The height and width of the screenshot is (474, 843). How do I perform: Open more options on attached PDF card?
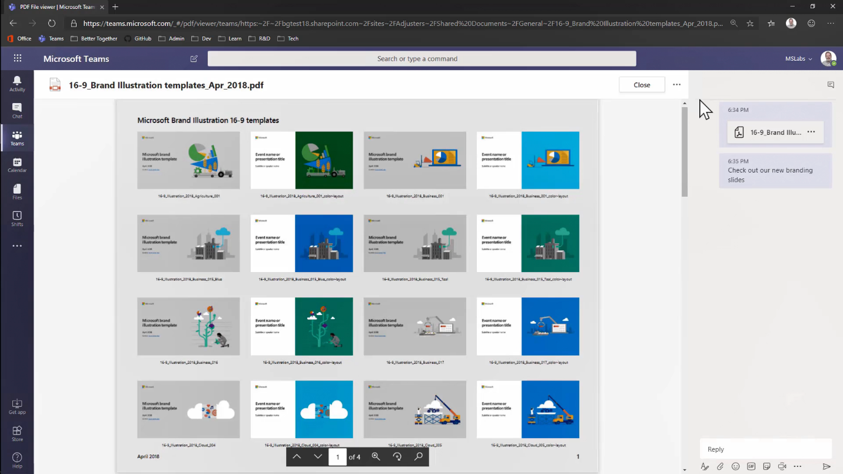811,132
